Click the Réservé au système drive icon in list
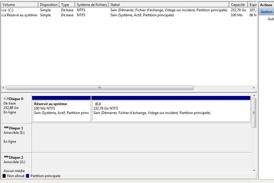 4,15
